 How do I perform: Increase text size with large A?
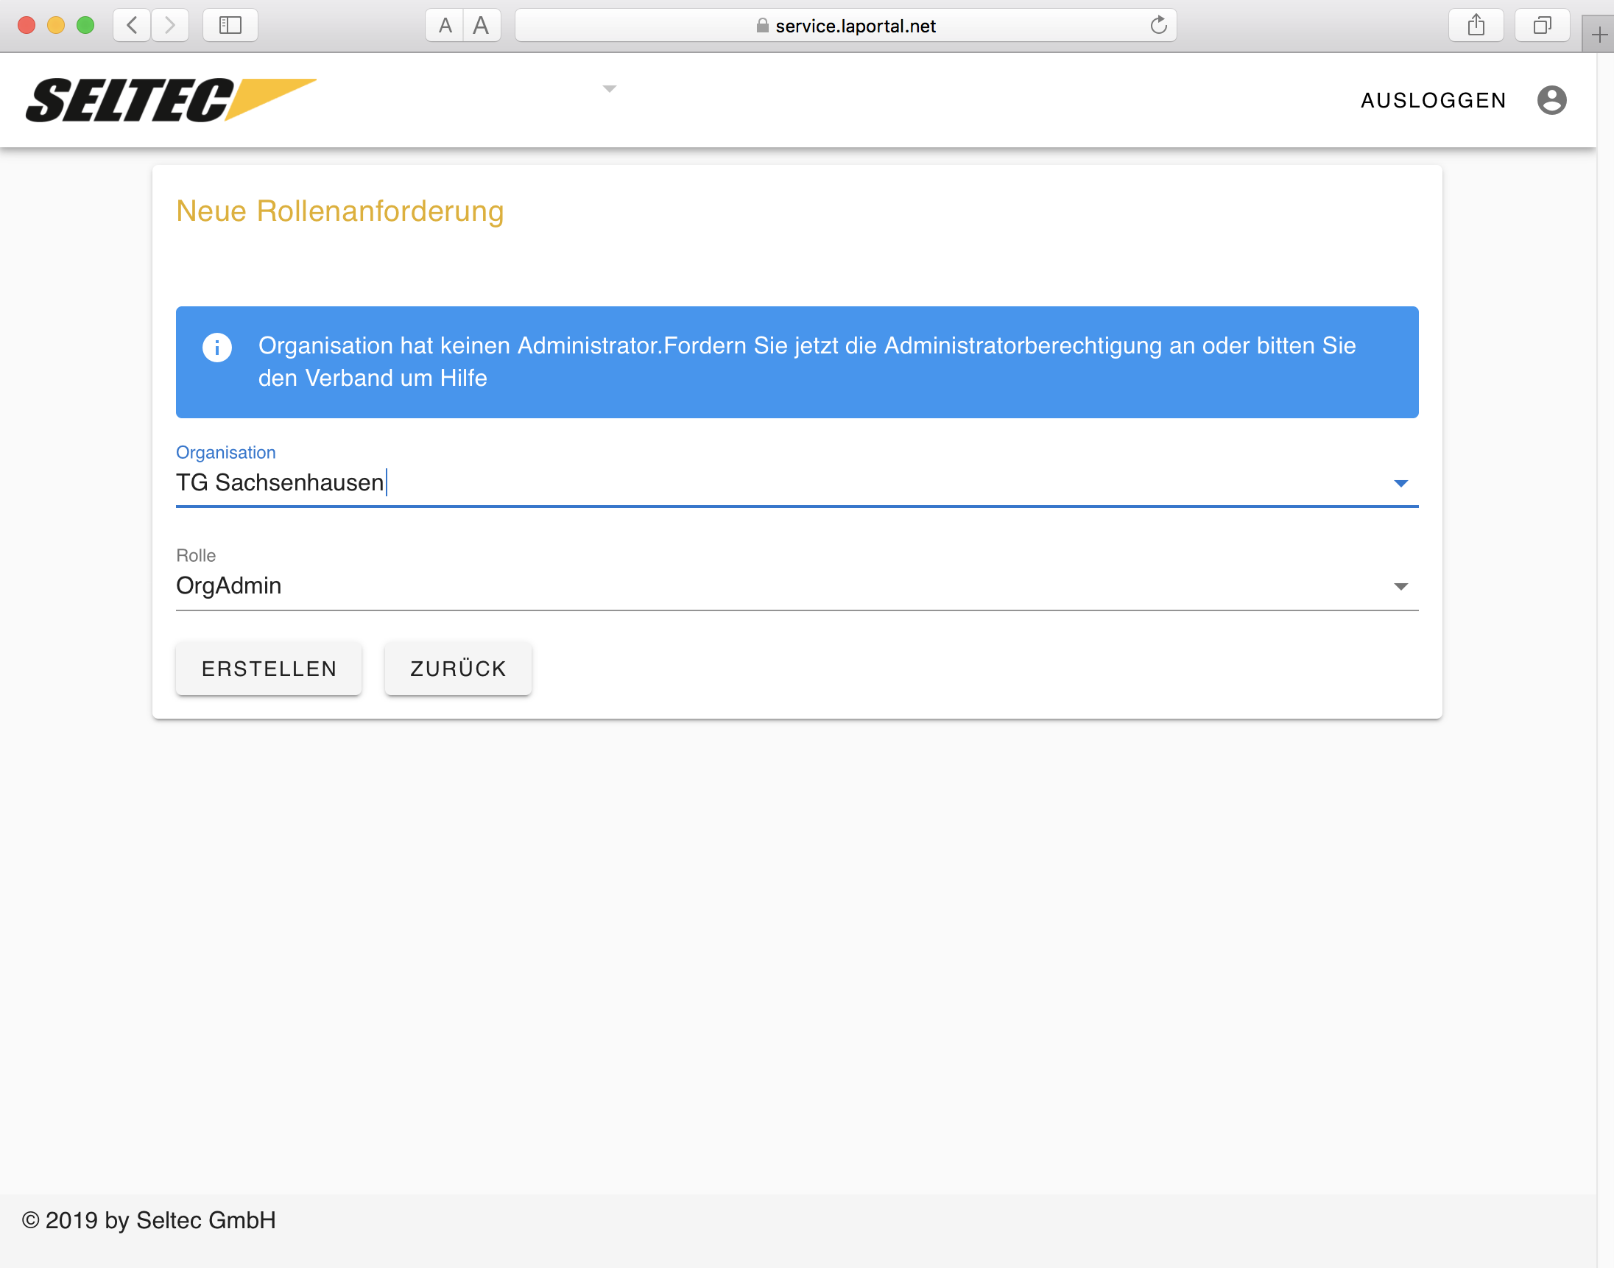482,25
